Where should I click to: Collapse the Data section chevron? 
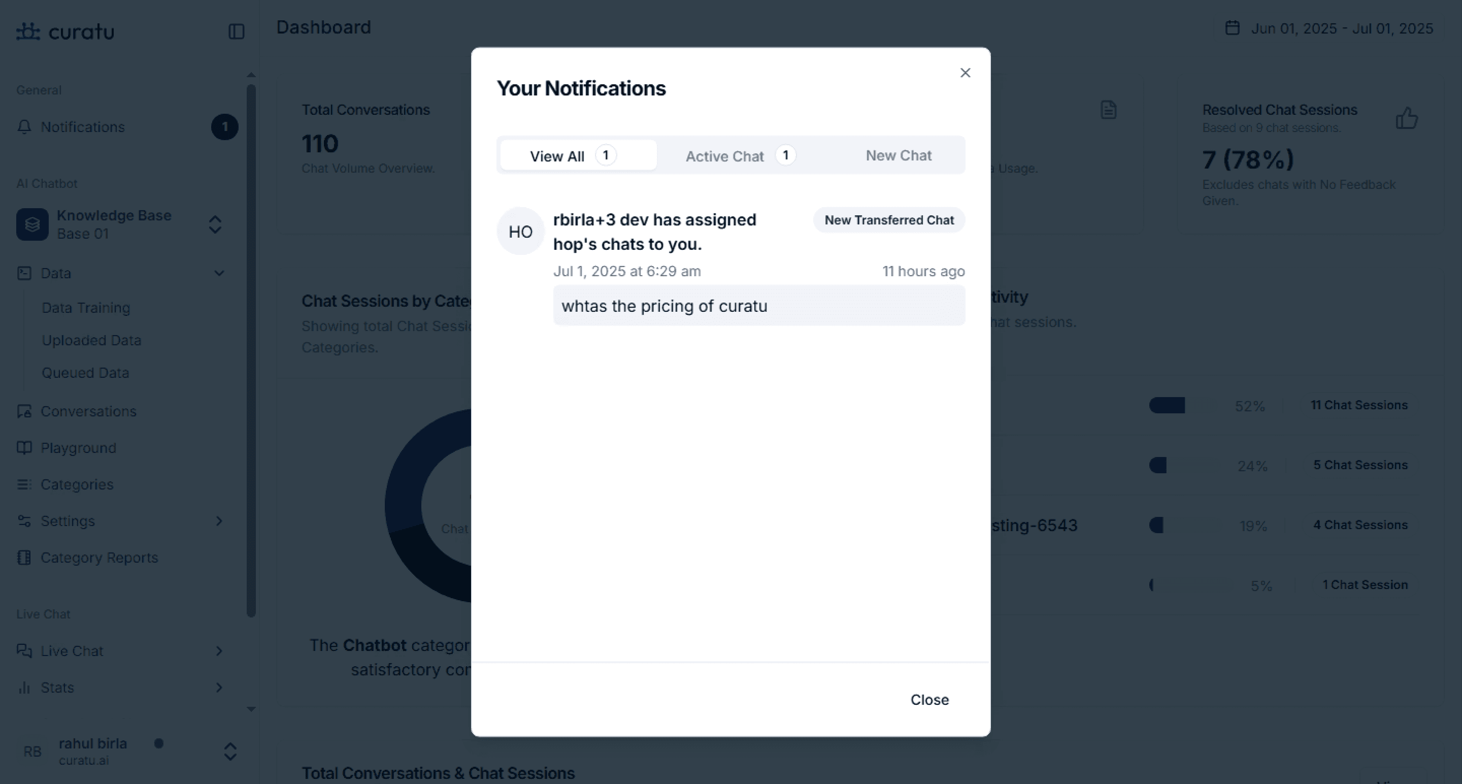[x=219, y=273]
